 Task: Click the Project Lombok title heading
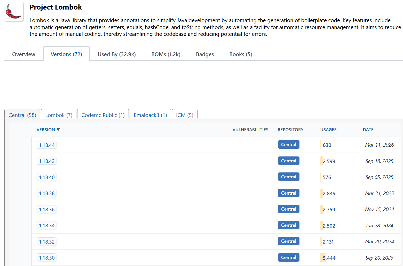[56, 7]
